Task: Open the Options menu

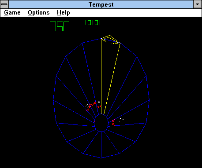Action: (x=39, y=13)
